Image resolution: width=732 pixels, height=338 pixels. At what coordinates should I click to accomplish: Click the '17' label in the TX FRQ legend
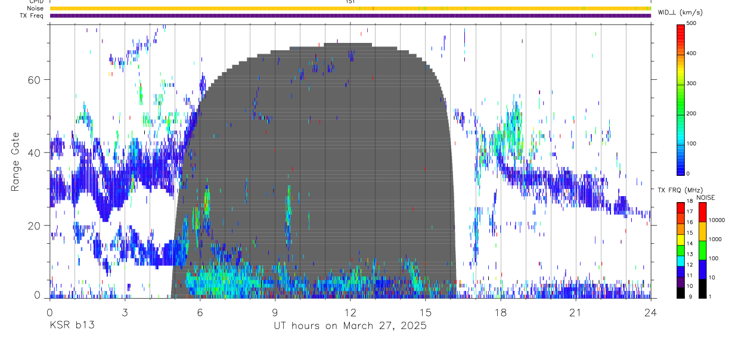(x=690, y=212)
